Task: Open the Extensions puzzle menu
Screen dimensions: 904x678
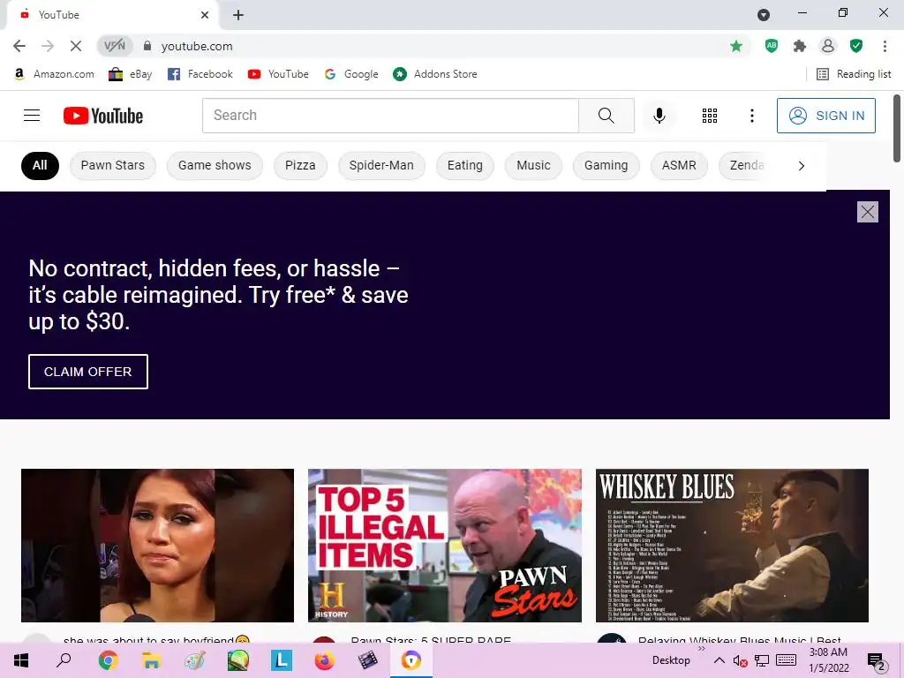Action: (799, 46)
